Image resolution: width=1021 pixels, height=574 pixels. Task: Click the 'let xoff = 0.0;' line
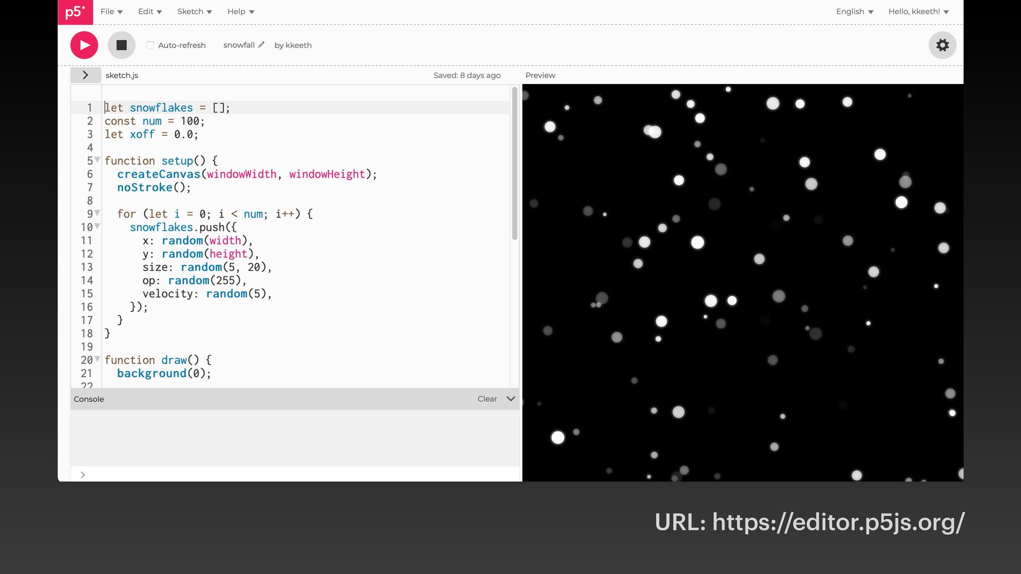coord(151,134)
